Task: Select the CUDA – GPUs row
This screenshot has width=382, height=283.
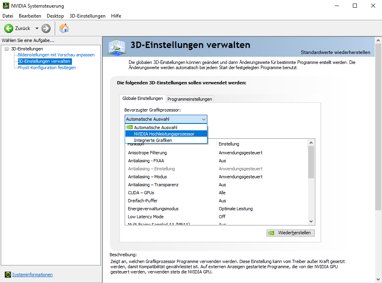Action: (216, 193)
